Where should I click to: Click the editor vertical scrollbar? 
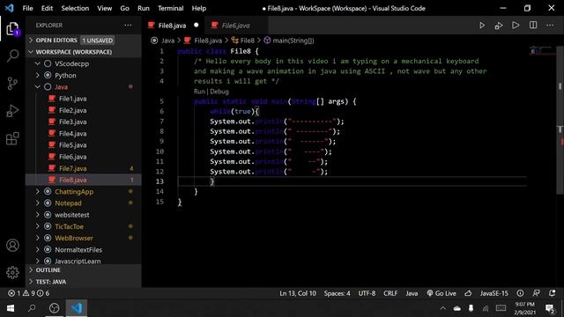pyautogui.click(x=560, y=121)
